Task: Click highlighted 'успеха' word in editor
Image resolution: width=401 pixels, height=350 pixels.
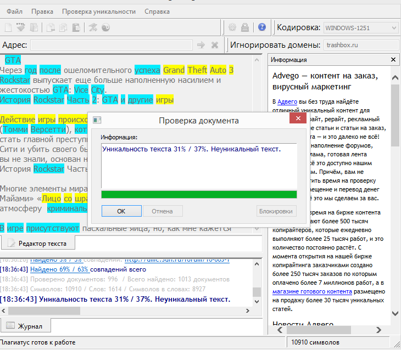Action: (x=147, y=70)
